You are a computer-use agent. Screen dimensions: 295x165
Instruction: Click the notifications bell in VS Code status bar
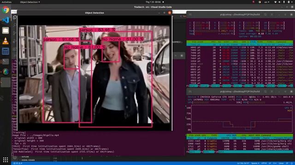tap(292, 163)
